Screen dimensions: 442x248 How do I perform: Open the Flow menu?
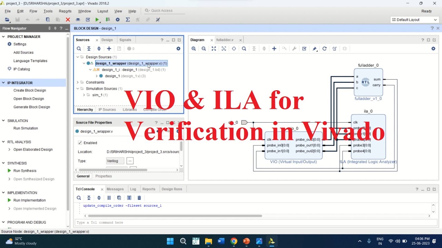click(x=33, y=11)
